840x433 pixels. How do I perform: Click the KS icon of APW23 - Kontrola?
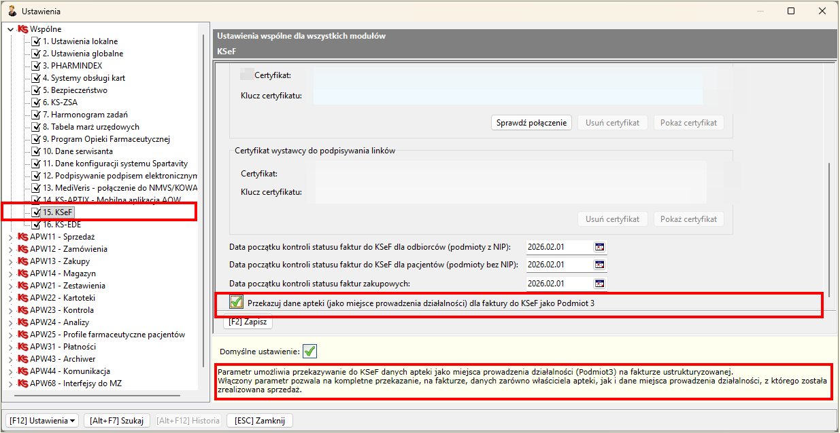pyautogui.click(x=23, y=310)
